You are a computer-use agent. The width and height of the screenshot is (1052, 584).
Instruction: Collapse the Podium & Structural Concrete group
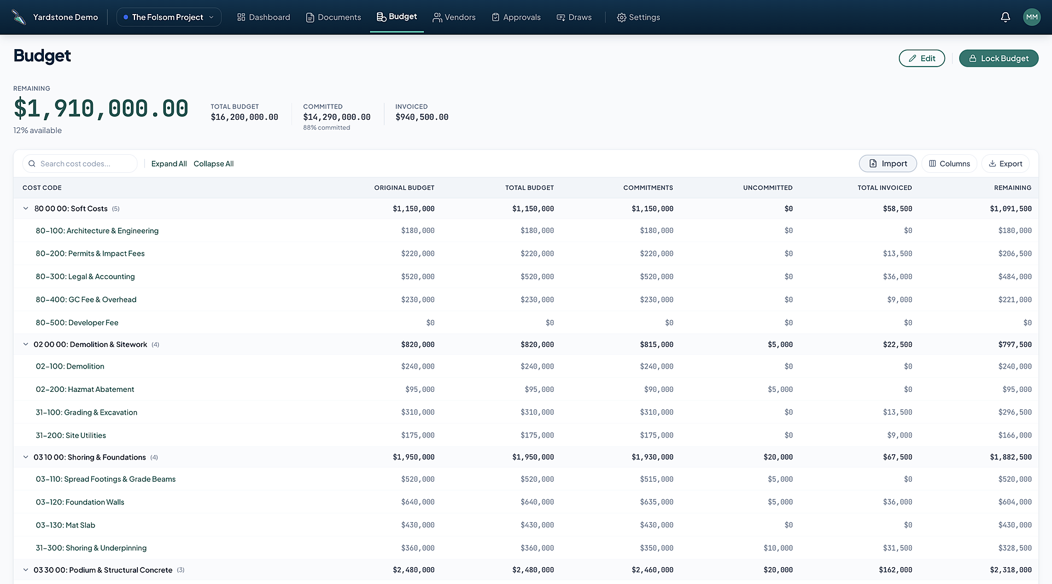tap(26, 570)
